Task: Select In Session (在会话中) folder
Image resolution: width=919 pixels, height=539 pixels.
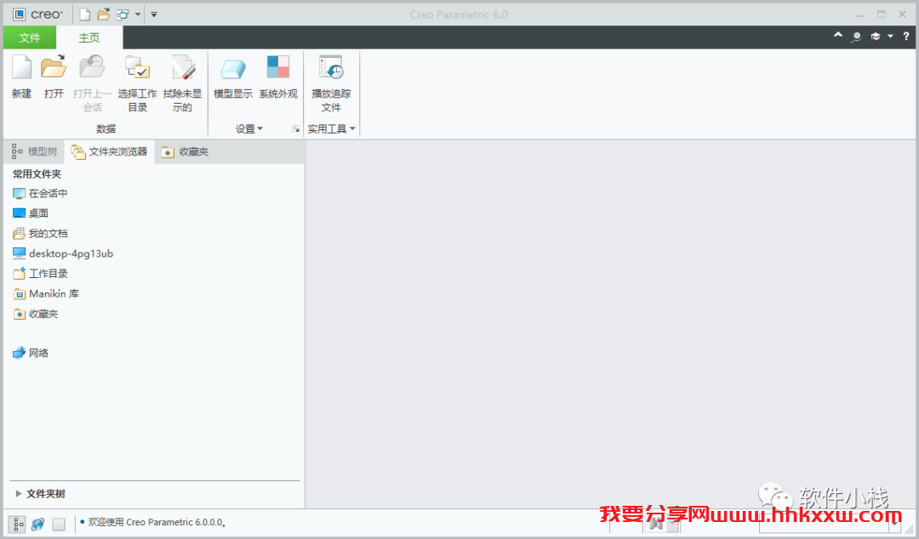Action: tap(40, 193)
